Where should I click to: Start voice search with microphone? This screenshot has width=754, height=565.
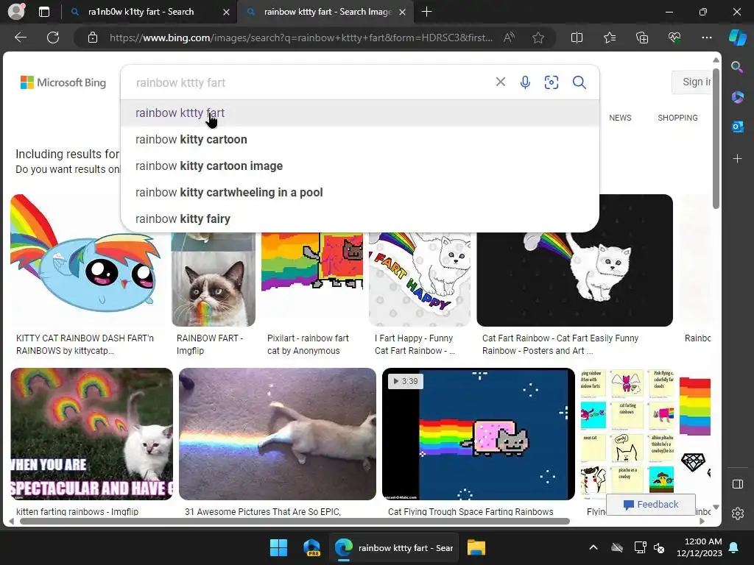click(525, 82)
